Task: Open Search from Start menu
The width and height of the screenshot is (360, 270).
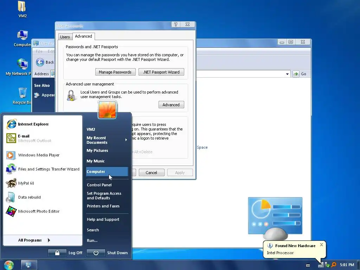Action: click(x=107, y=230)
